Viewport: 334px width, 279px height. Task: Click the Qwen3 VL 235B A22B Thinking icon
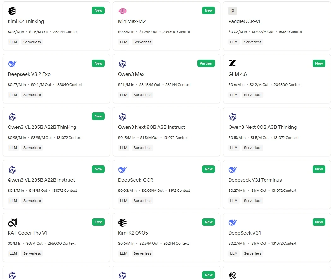tap(12, 117)
